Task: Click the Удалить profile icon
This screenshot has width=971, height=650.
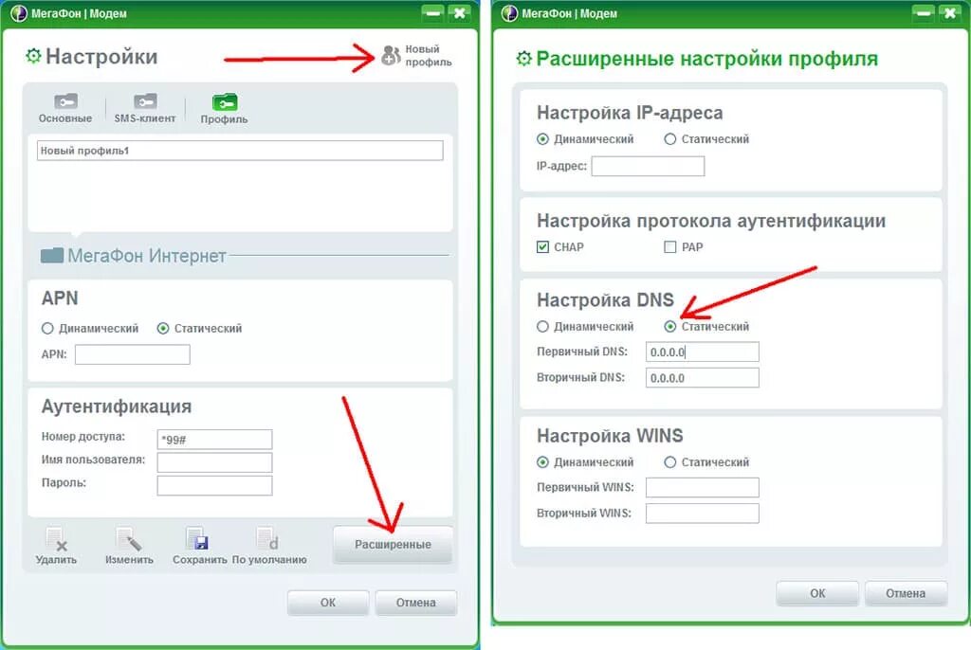Action: (x=56, y=539)
